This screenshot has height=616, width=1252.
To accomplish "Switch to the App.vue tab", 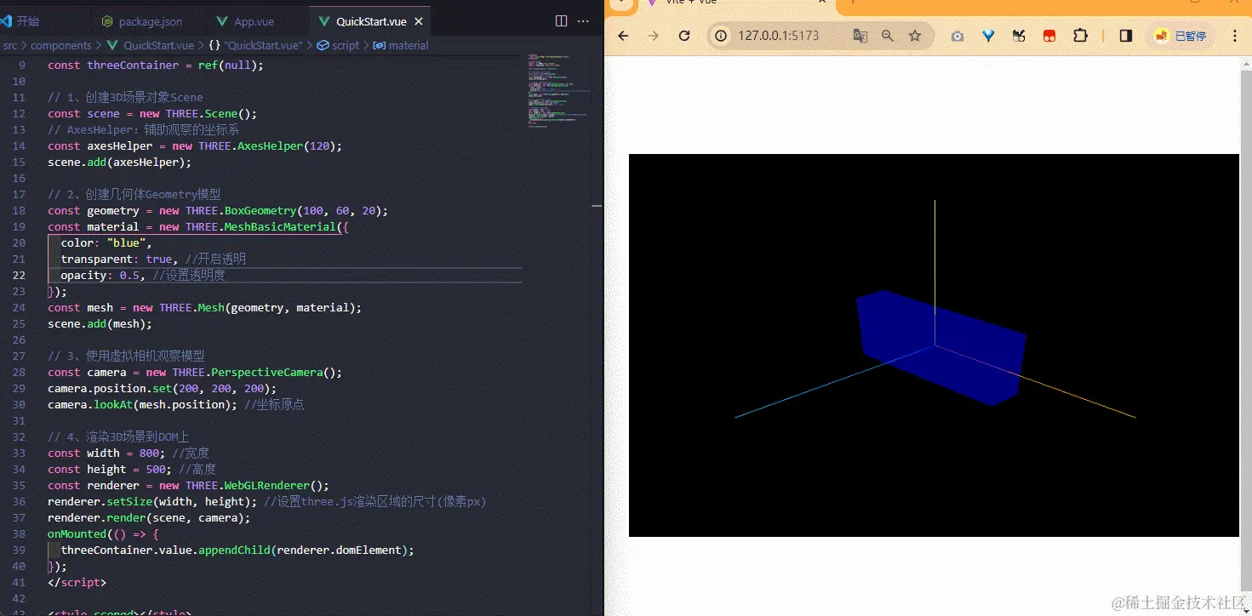I will (253, 21).
